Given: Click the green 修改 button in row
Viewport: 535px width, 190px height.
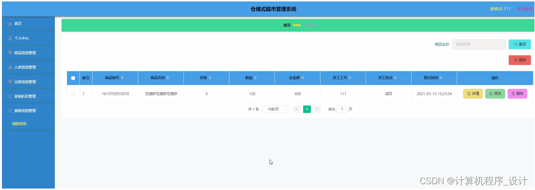Looking at the screenshot, I should 495,94.
